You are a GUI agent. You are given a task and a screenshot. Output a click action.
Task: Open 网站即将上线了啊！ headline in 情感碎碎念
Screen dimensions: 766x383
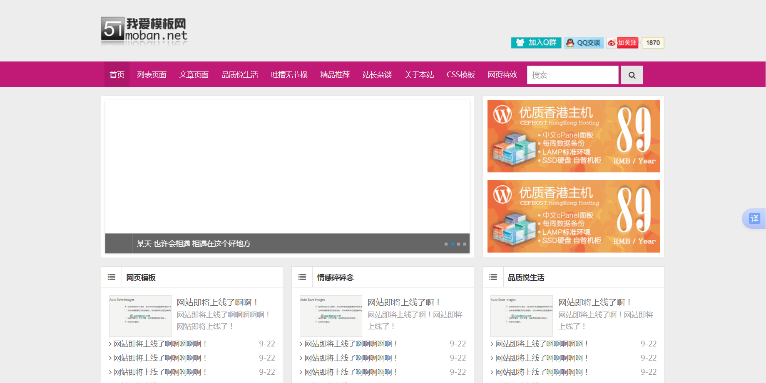tap(403, 302)
